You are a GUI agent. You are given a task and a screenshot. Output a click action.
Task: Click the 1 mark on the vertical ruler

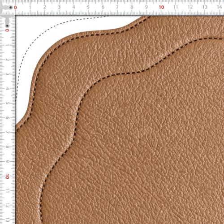(7, 45)
